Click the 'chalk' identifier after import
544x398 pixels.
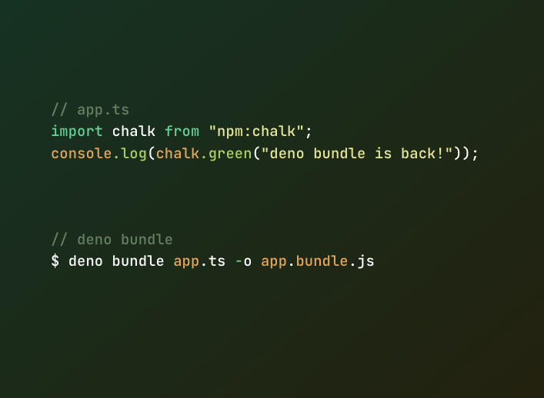[x=134, y=131]
